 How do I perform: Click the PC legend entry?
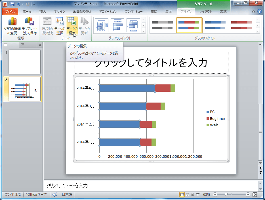tap(211, 112)
